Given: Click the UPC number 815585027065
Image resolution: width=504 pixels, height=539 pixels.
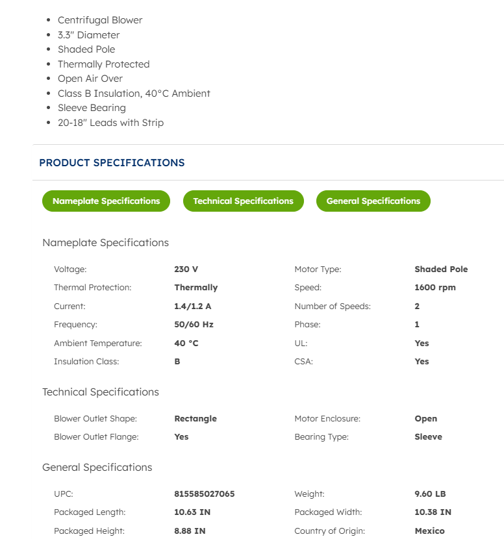Looking at the screenshot, I should [205, 494].
